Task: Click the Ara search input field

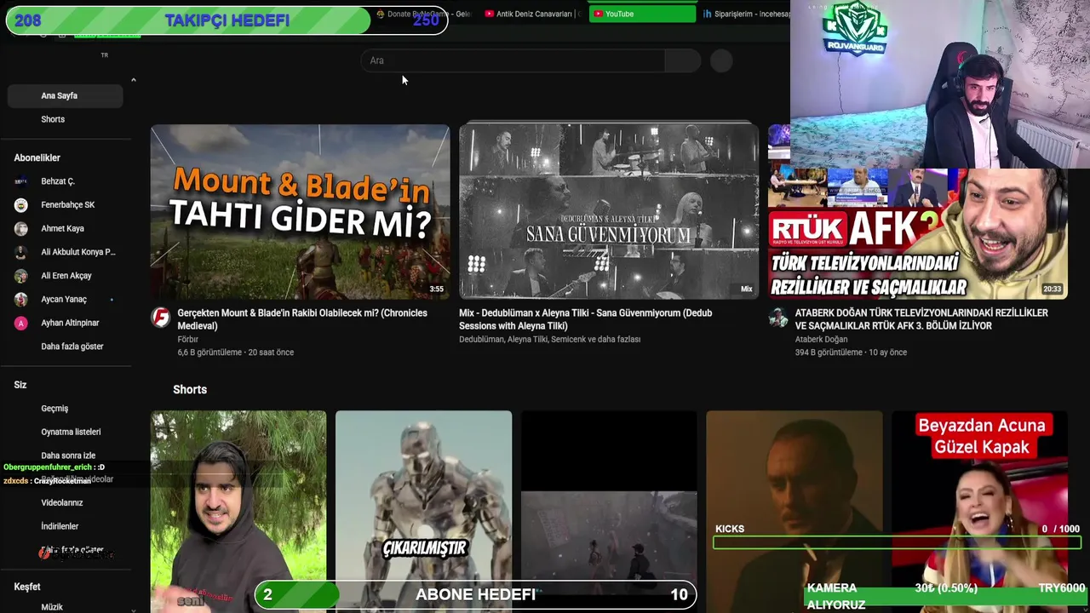Action: click(513, 60)
